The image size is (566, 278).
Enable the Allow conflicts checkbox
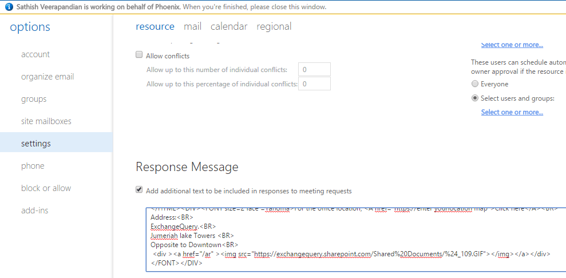point(139,55)
